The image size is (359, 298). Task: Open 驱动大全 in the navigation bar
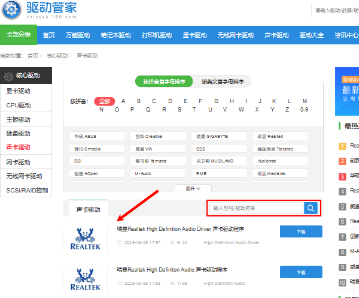(311, 35)
